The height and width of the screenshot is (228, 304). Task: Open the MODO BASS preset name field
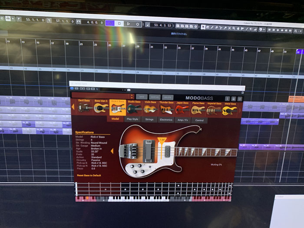coord(101,96)
